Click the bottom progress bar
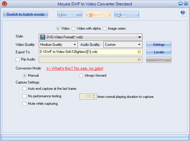Image resolution: width=190 pixels, height=141 pixels. [x=95, y=138]
